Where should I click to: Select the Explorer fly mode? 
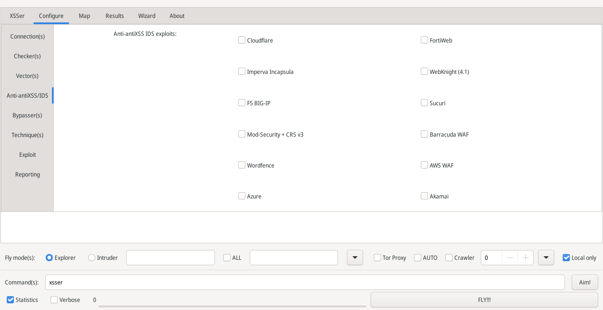pyautogui.click(x=49, y=258)
